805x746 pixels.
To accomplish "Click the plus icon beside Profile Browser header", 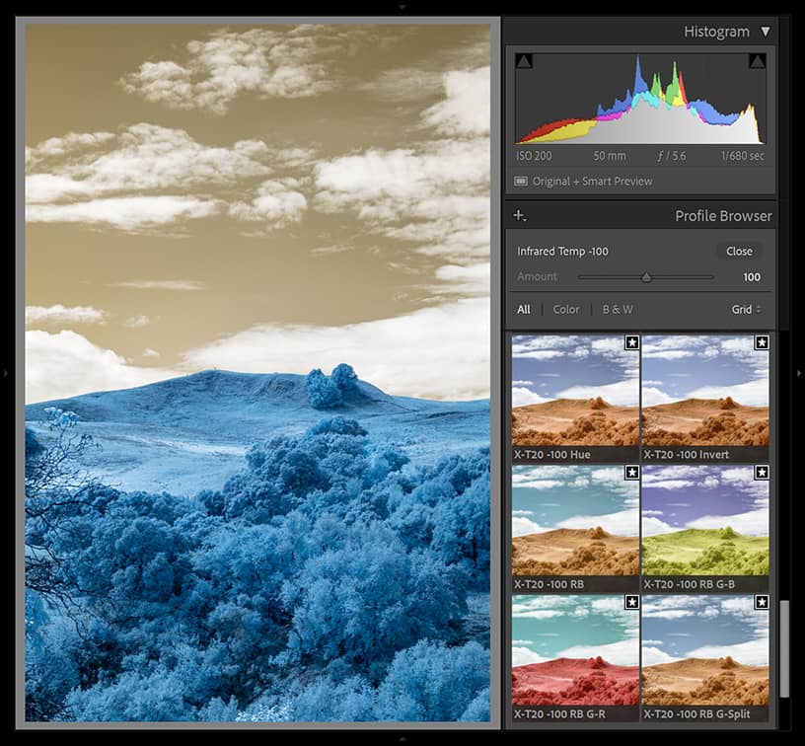I will [x=519, y=215].
